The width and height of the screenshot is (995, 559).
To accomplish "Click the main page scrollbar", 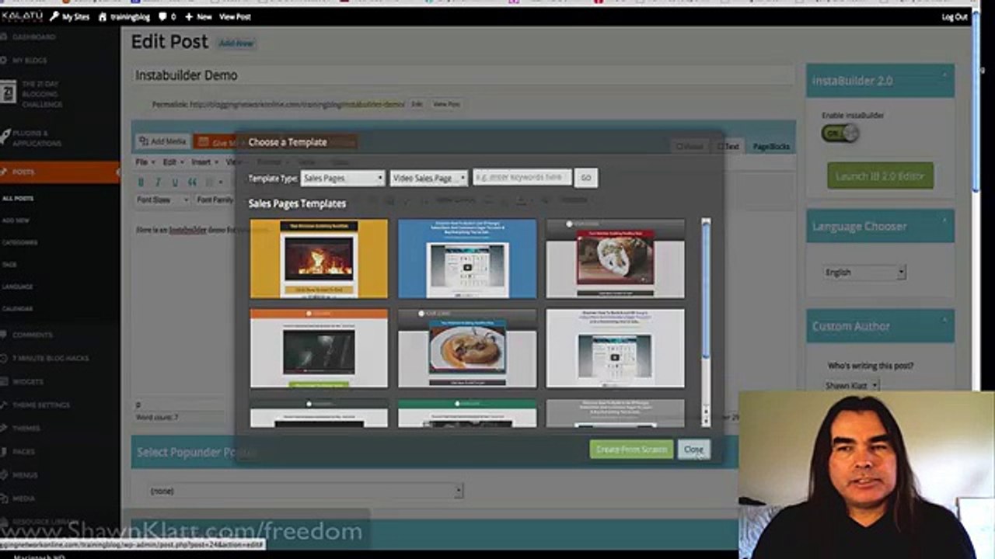I will point(976,101).
